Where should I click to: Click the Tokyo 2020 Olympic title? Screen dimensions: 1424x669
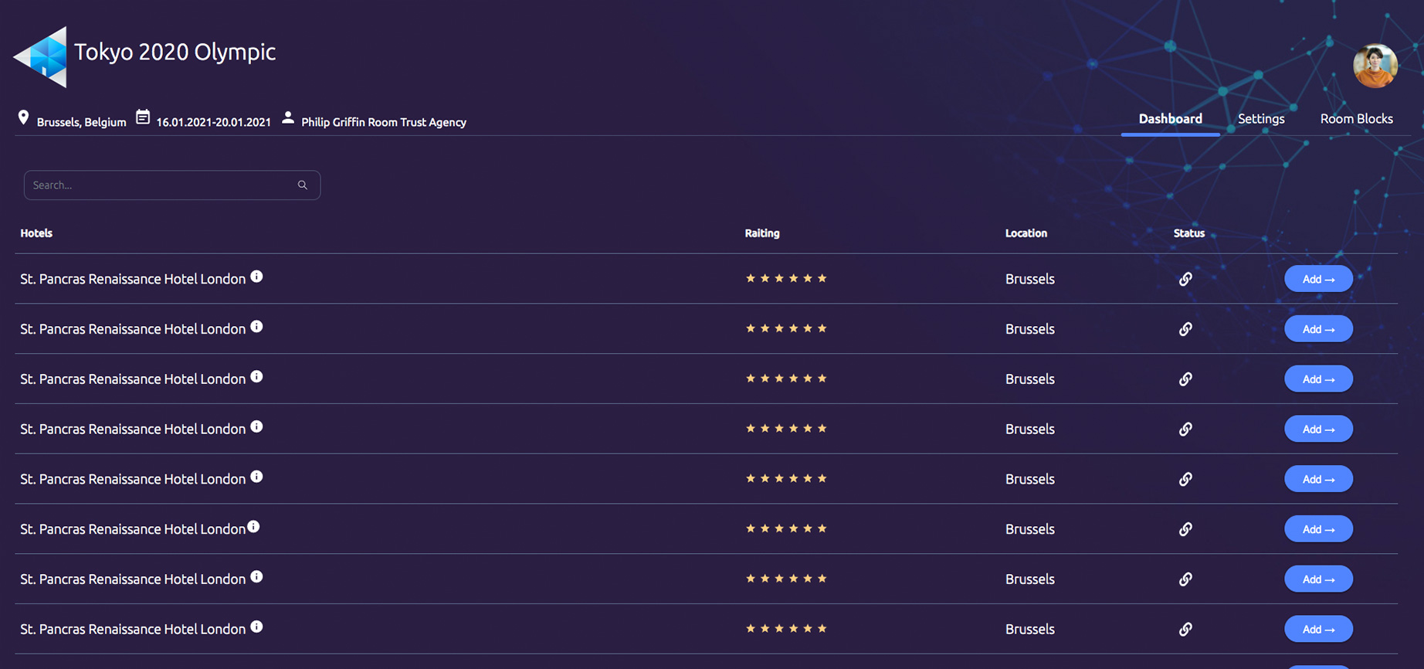(x=175, y=52)
